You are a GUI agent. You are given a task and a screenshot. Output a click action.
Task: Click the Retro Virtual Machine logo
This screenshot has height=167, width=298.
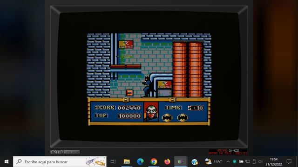pos(65,152)
